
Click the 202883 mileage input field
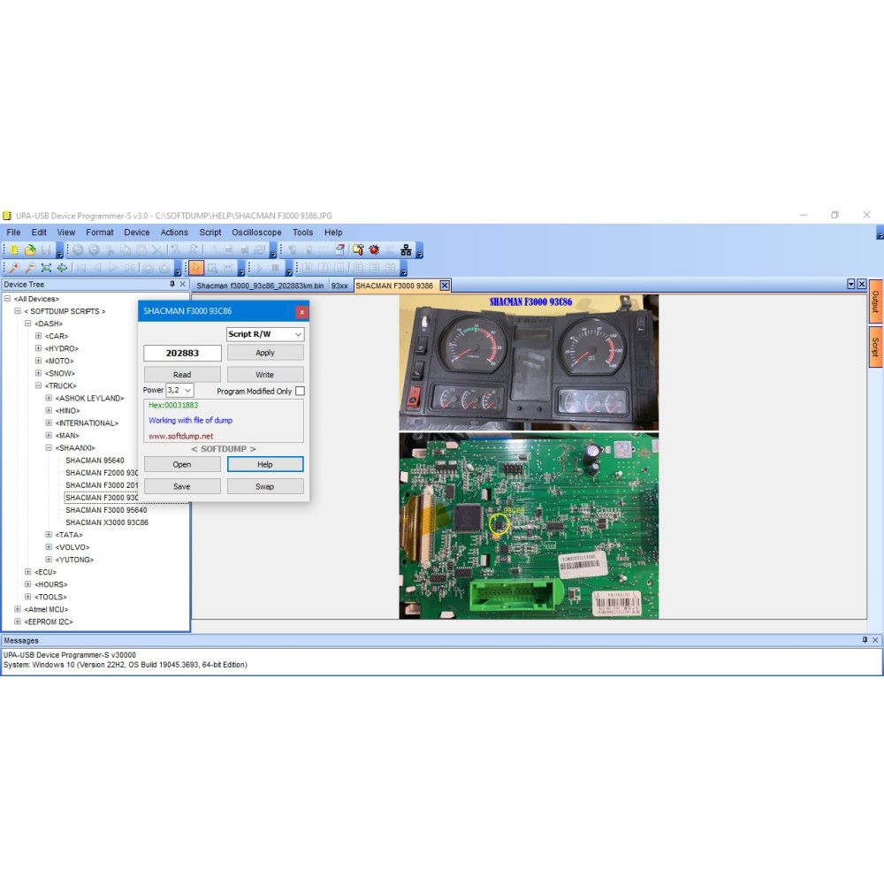click(x=182, y=353)
